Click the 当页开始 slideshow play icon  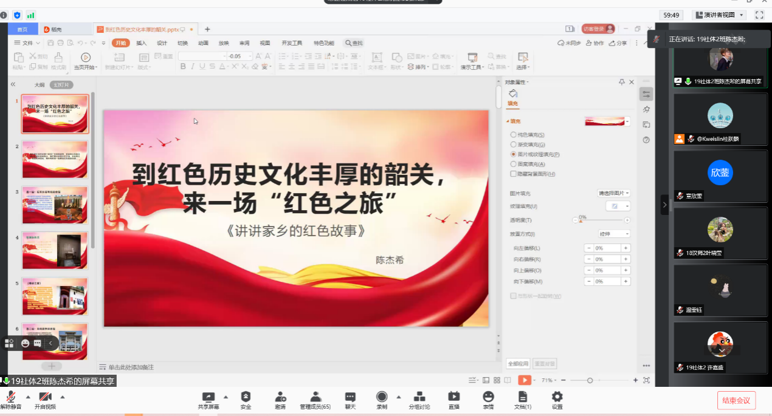pyautogui.click(x=85, y=57)
